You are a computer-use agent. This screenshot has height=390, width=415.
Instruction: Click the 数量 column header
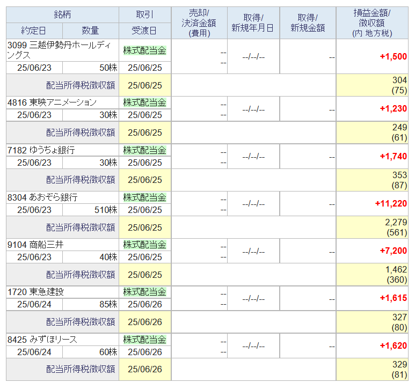pos(91,31)
